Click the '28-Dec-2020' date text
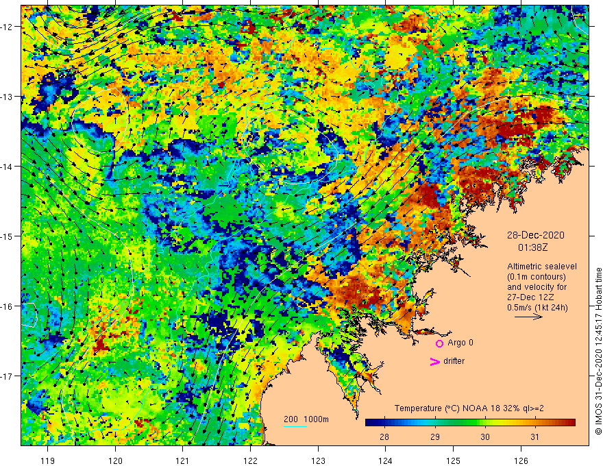This screenshot has width=603, height=466. (535, 235)
